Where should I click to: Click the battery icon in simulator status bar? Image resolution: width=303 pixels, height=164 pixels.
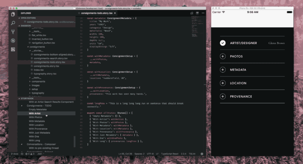coord(289,12)
